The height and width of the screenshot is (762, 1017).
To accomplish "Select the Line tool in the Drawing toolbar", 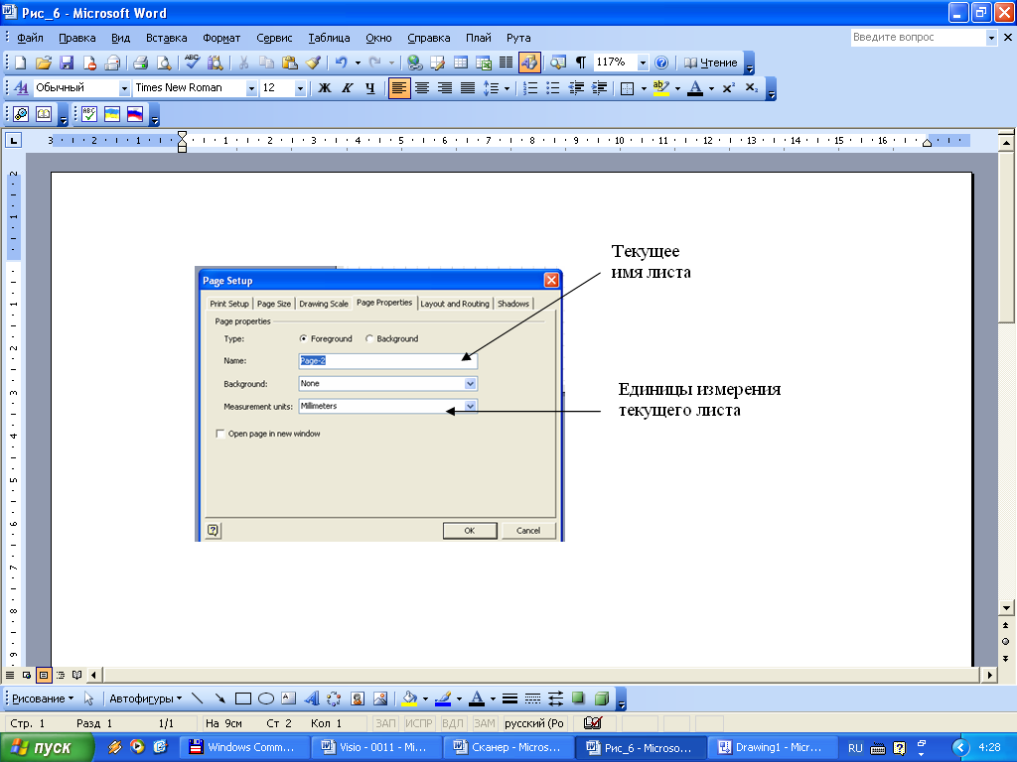I will (198, 698).
